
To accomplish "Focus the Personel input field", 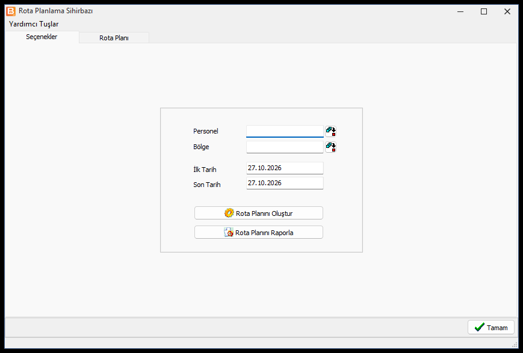I will (285, 131).
